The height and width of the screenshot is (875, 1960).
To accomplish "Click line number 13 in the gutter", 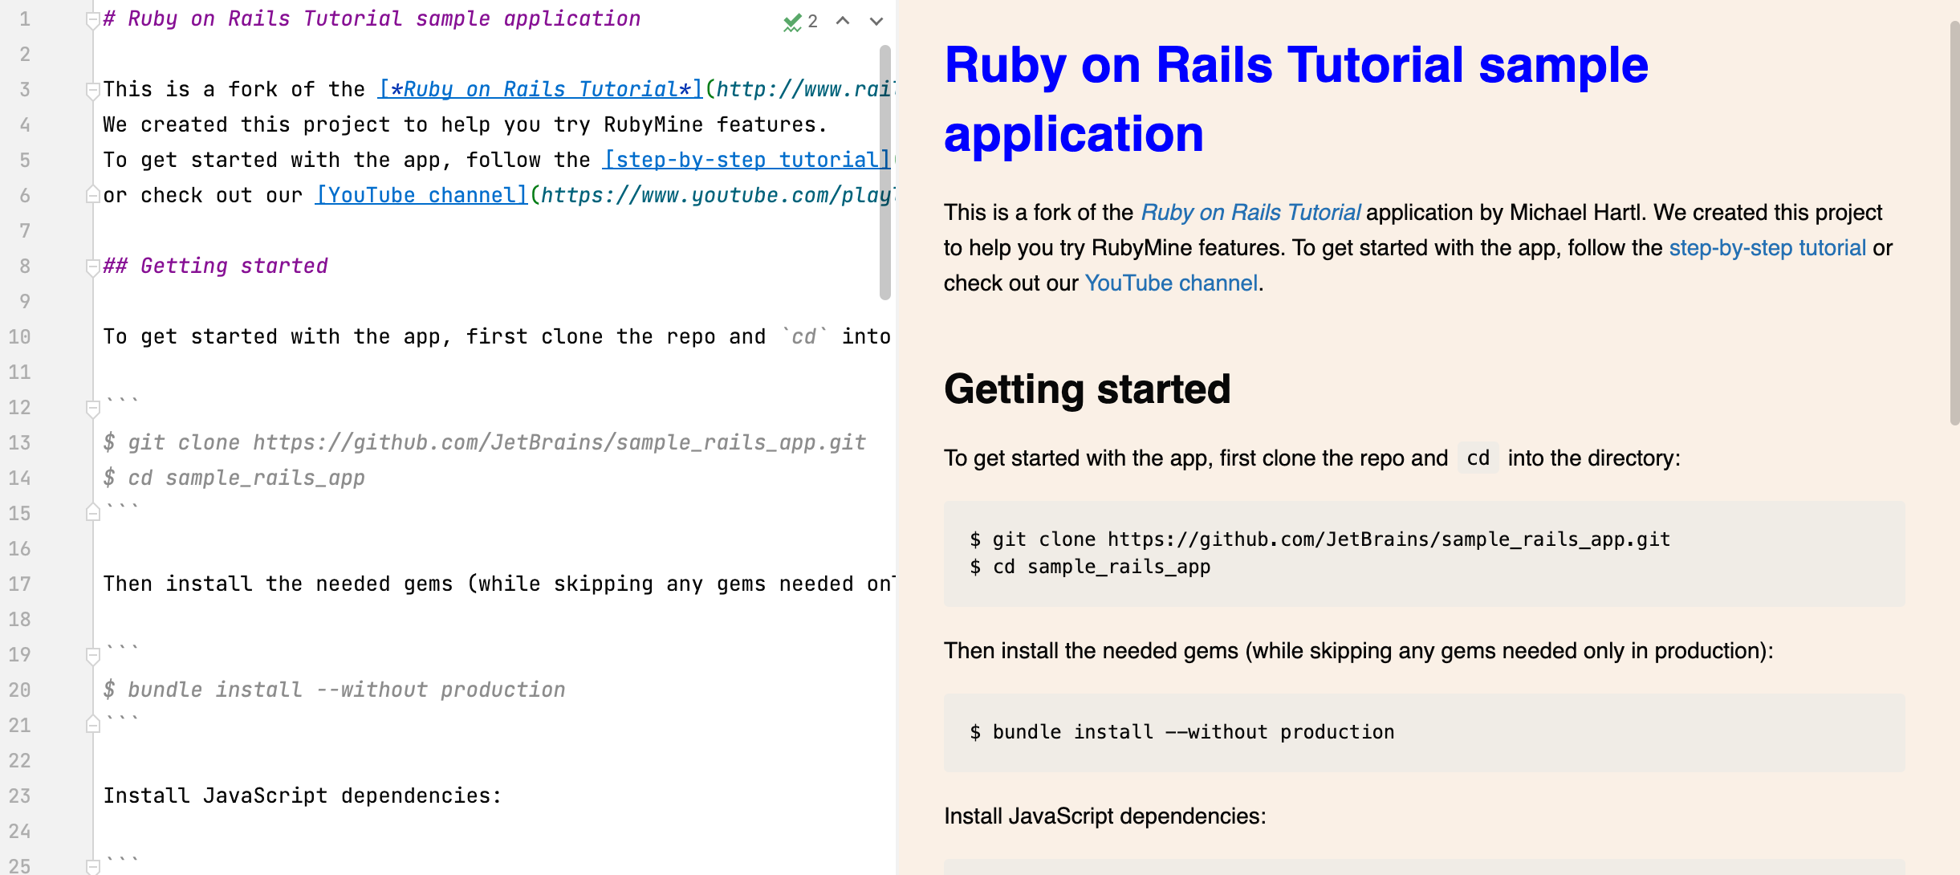I will tap(21, 442).
